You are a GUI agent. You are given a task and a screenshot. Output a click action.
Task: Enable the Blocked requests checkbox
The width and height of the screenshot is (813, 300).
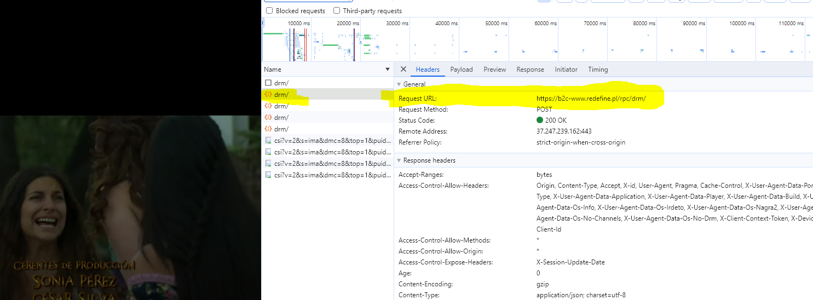tap(269, 10)
